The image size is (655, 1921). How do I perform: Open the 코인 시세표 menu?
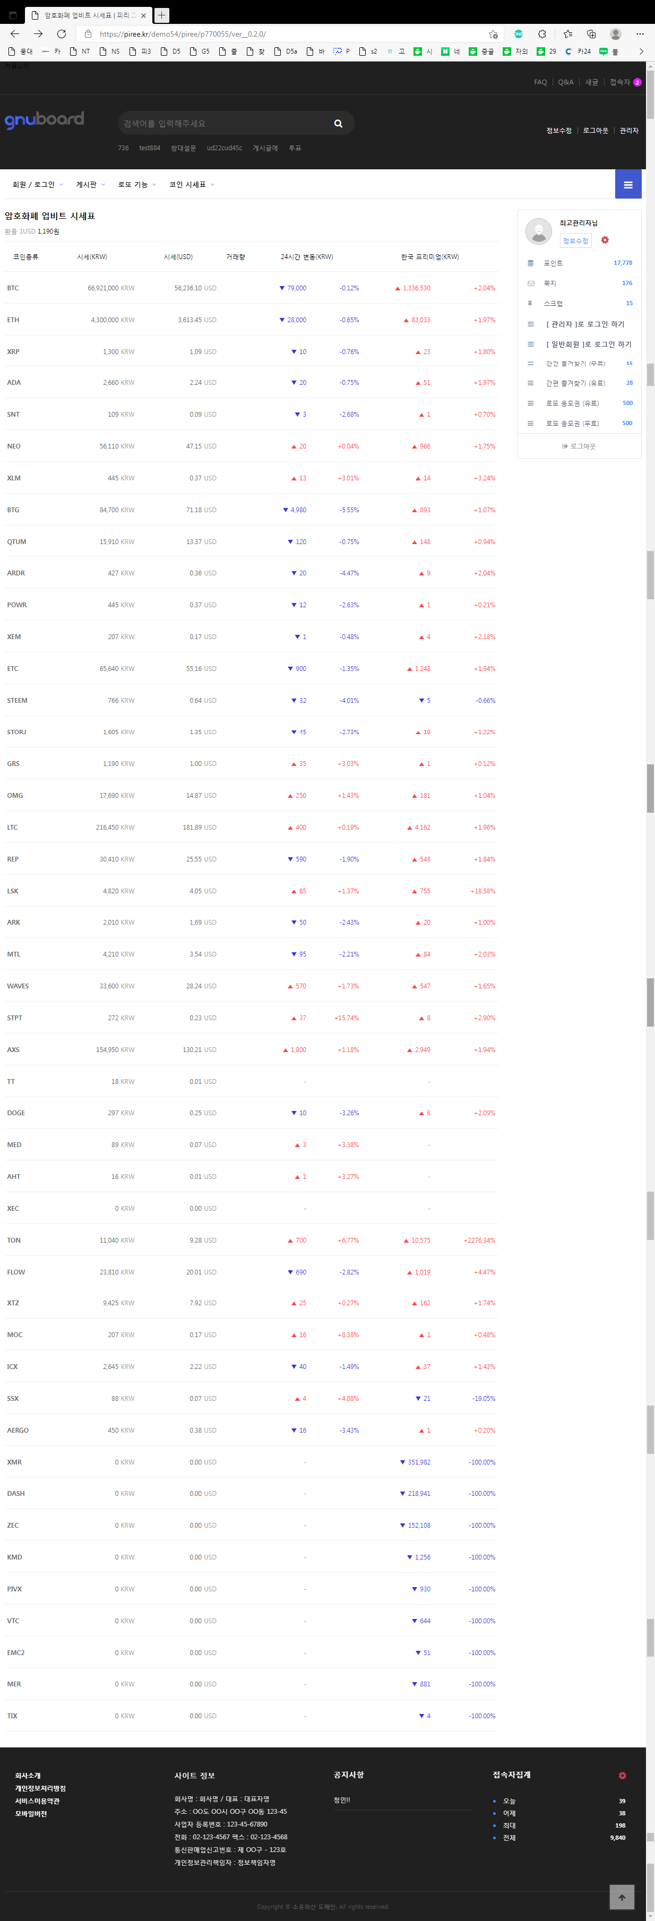click(x=191, y=185)
